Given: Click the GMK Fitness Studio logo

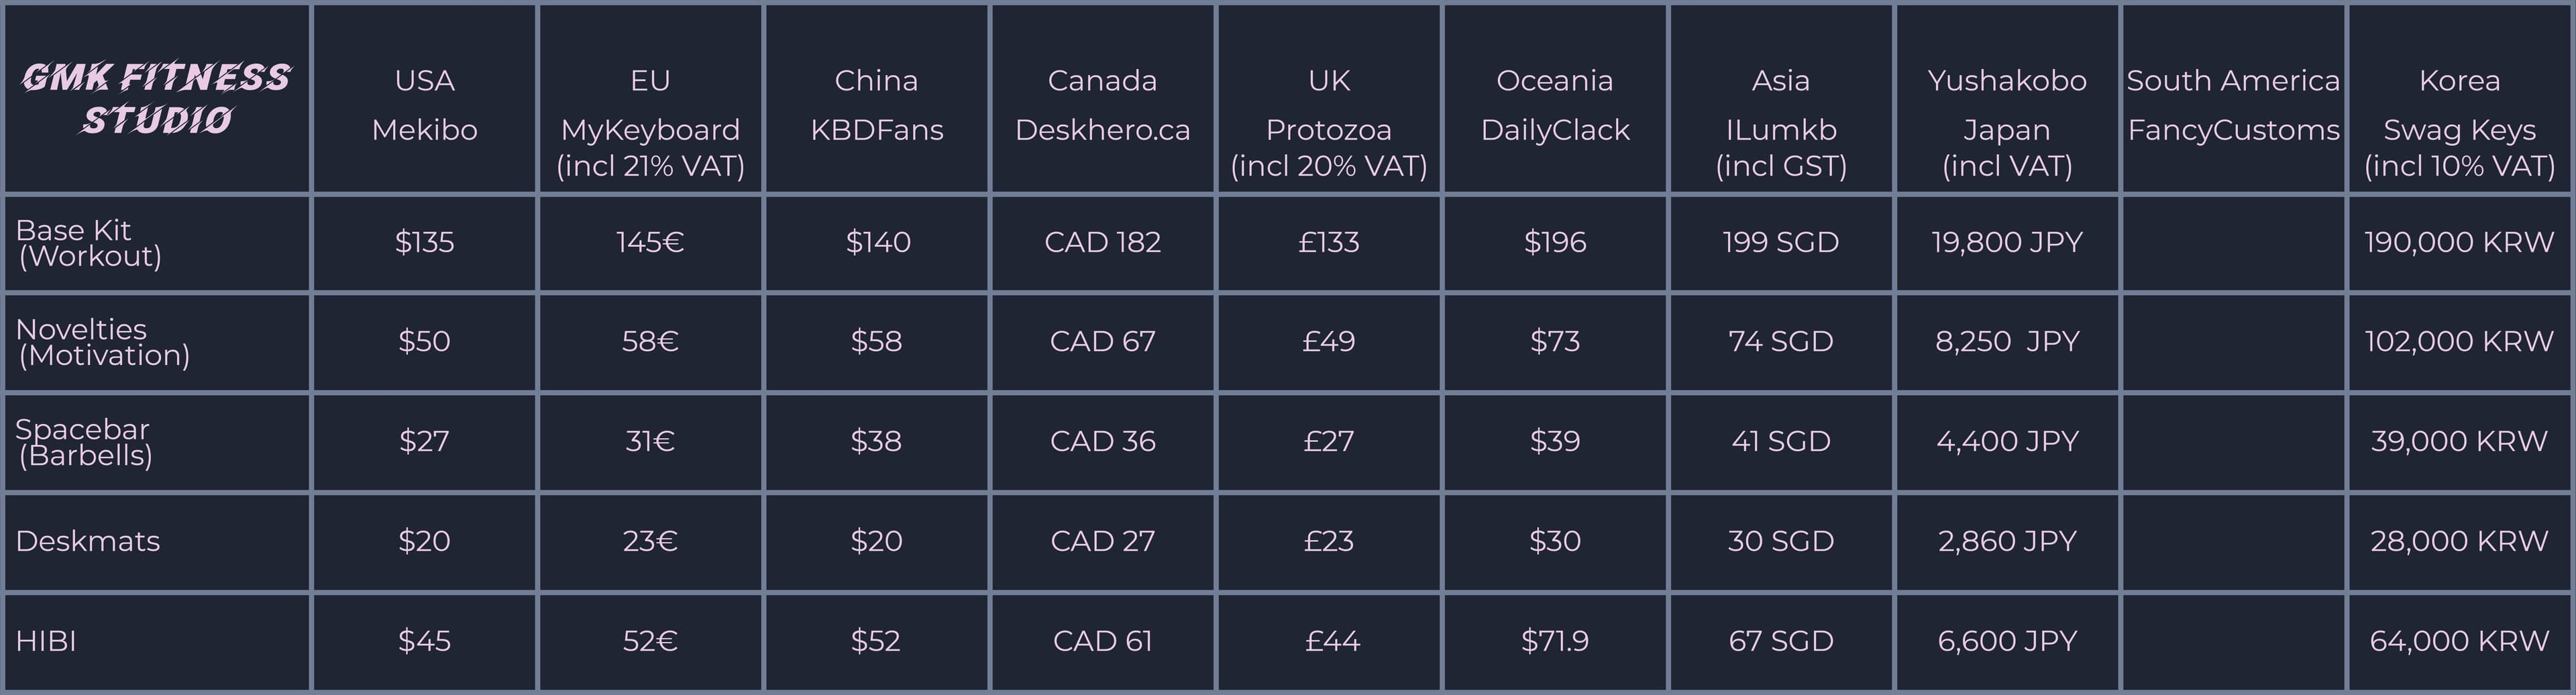Looking at the screenshot, I should (x=156, y=98).
